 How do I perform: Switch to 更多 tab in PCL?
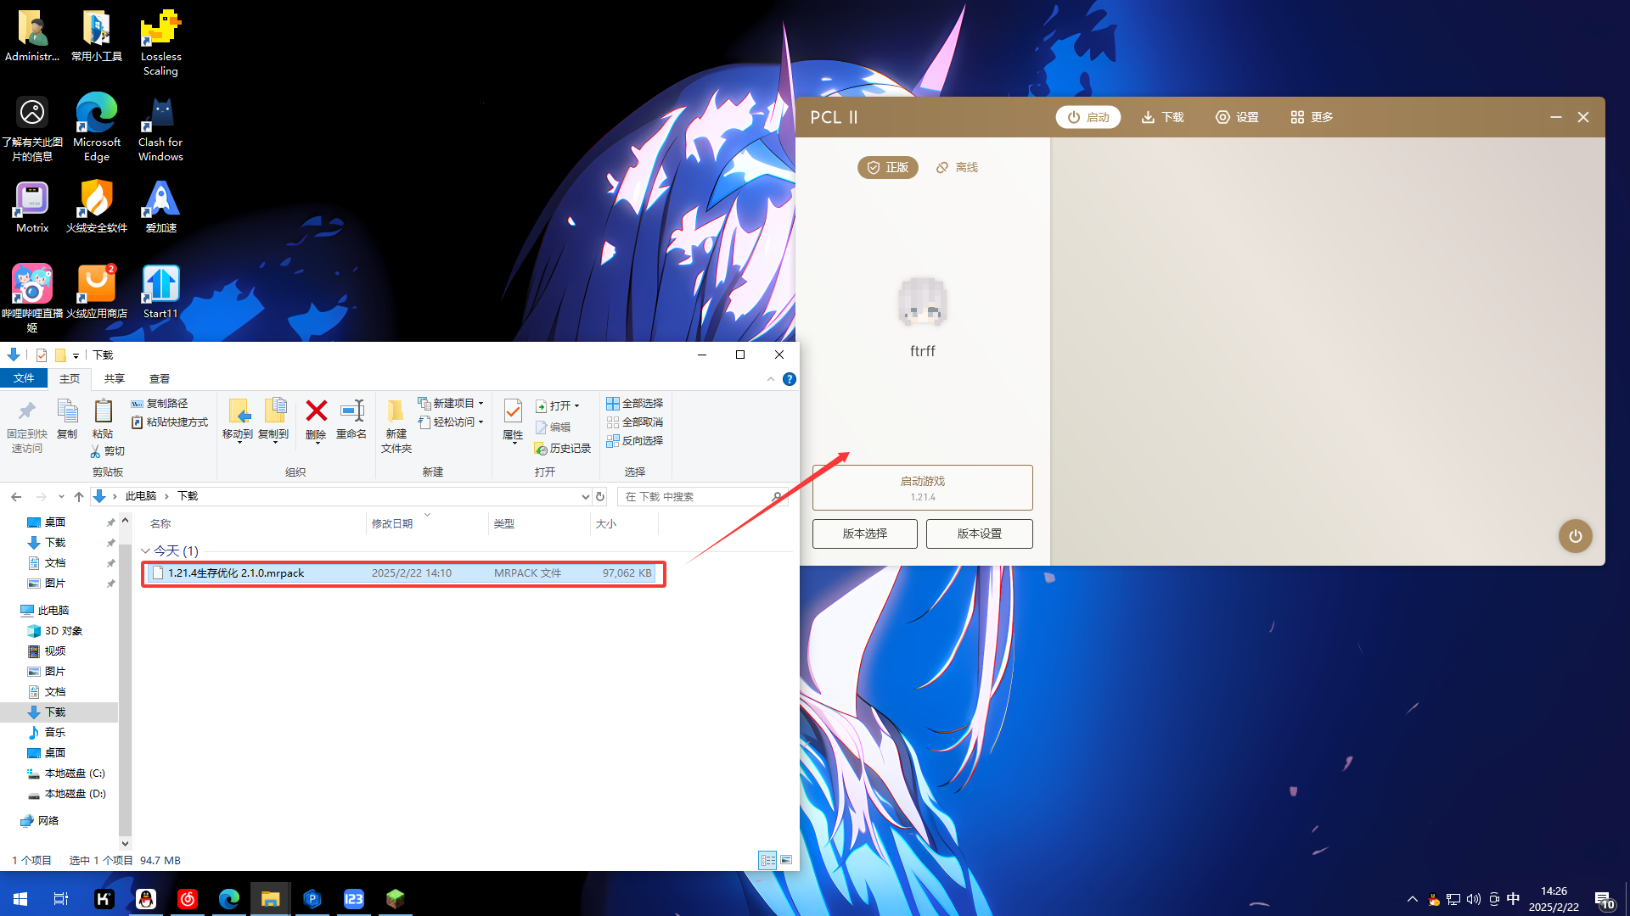point(1312,117)
